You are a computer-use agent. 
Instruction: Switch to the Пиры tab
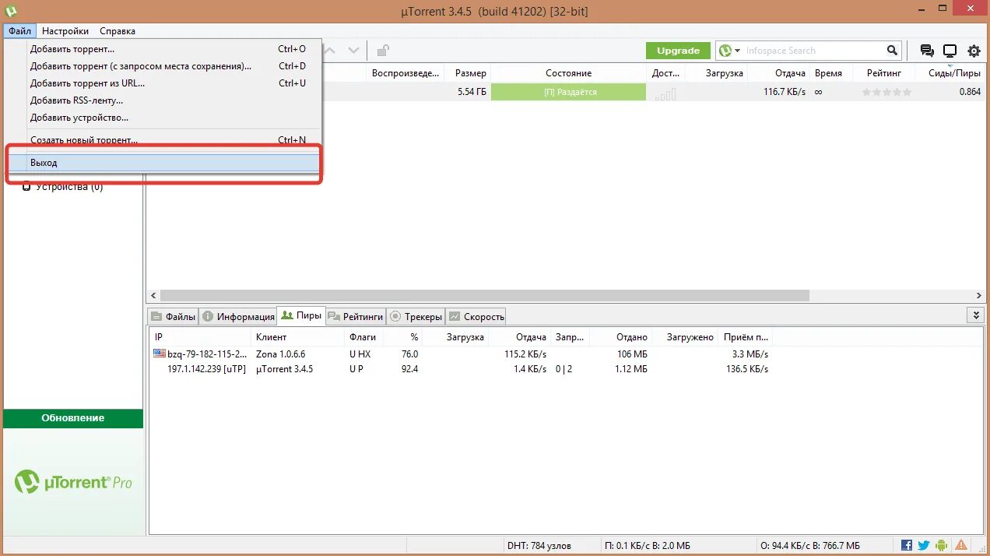point(301,315)
